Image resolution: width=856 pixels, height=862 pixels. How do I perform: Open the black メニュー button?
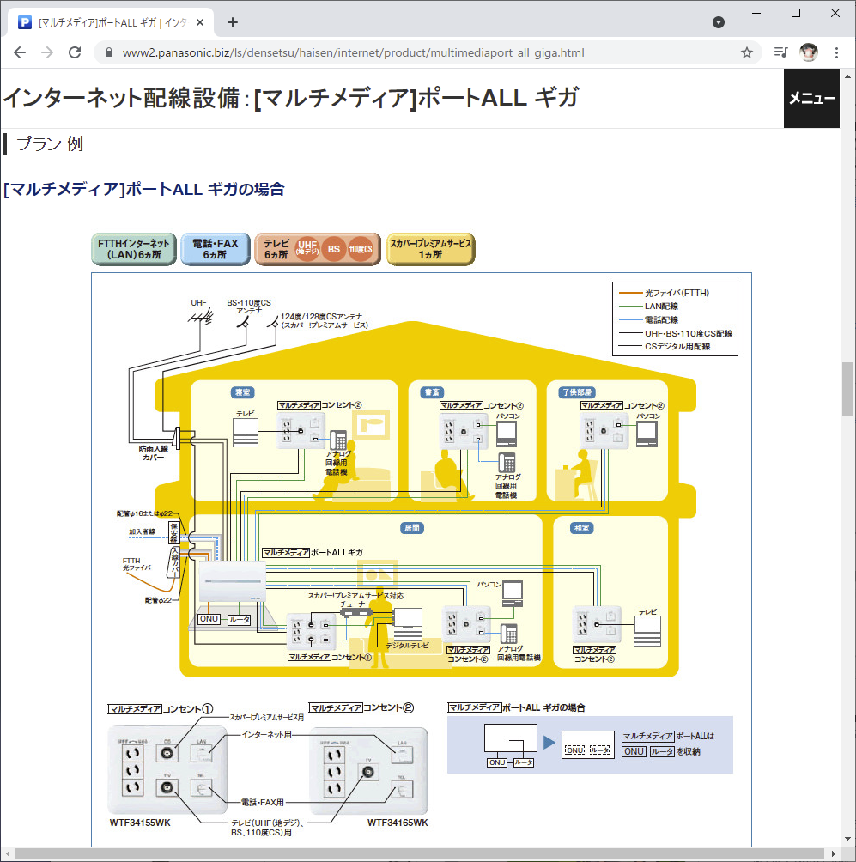811,99
